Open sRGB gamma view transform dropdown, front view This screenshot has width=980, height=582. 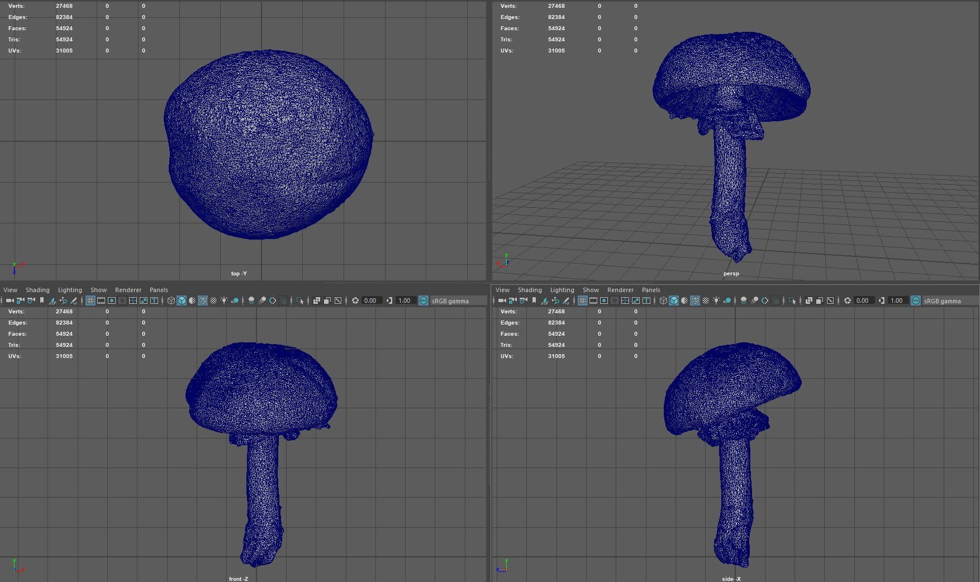(450, 301)
